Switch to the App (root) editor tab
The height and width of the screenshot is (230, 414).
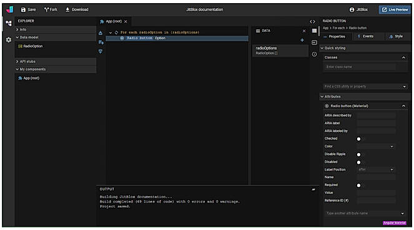point(111,21)
